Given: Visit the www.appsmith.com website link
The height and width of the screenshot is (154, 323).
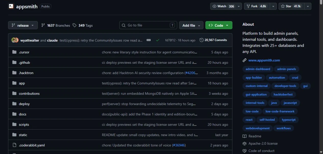Looking at the screenshot, I should 264,60.
